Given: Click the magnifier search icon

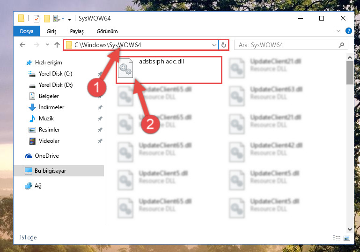Looking at the screenshot, I should point(341,45).
